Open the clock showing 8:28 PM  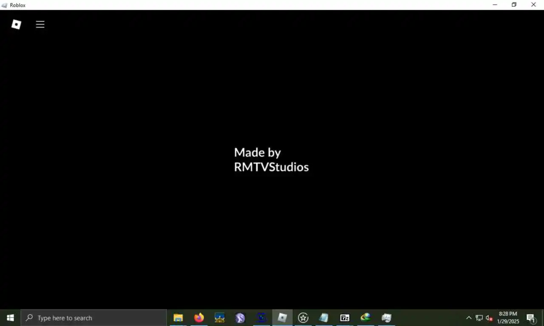[x=508, y=318]
